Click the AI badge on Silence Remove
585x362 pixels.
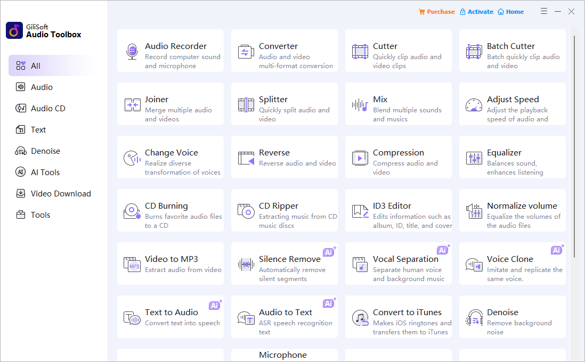[x=329, y=252]
